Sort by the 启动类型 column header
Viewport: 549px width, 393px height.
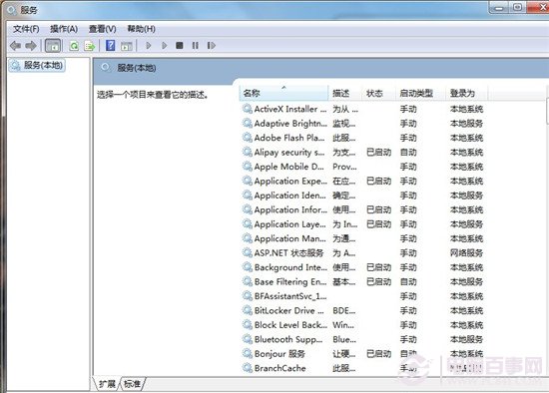420,93
